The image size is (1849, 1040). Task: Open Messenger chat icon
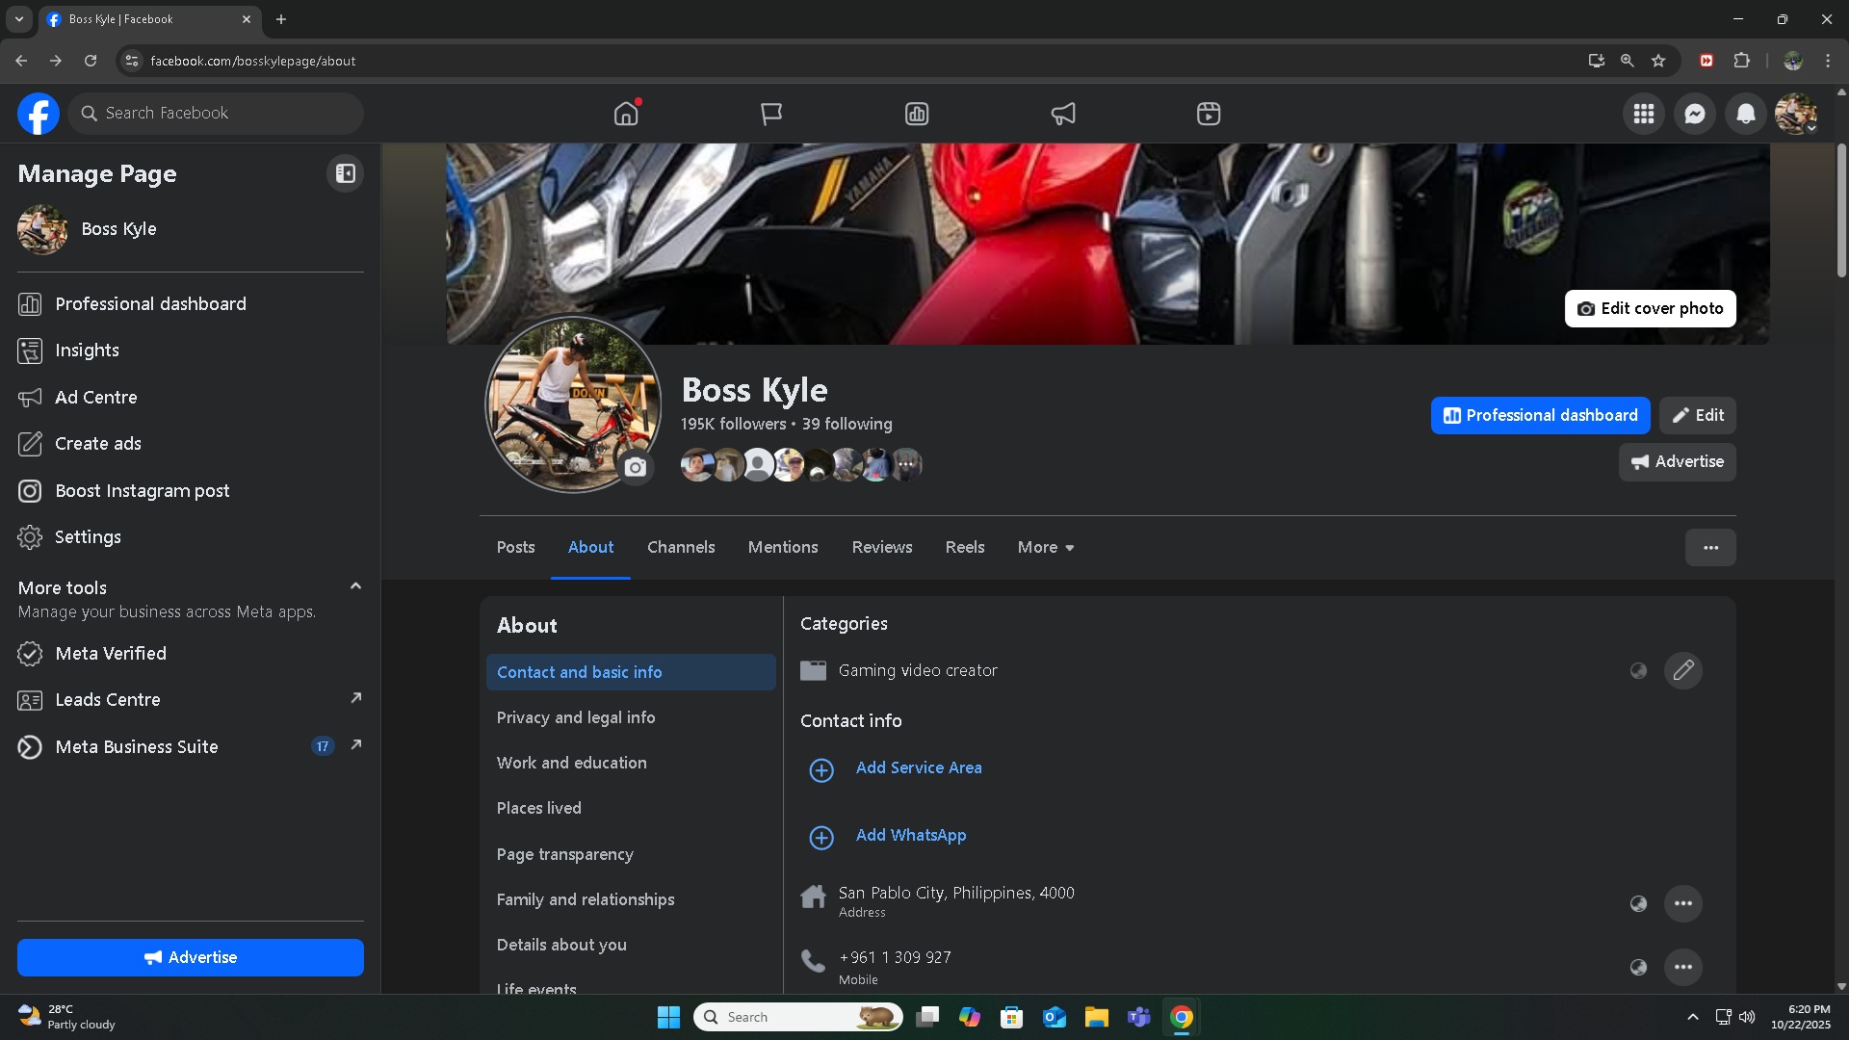[1694, 114]
